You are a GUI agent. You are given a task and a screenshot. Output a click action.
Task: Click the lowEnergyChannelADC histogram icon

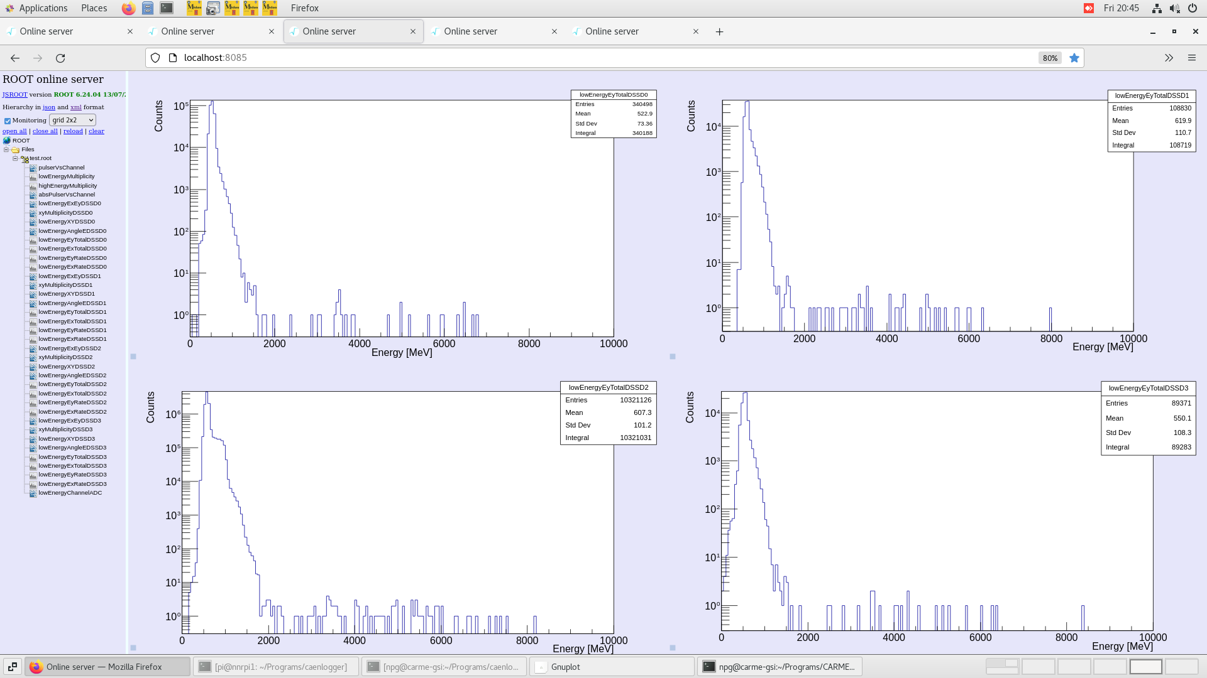click(x=33, y=493)
